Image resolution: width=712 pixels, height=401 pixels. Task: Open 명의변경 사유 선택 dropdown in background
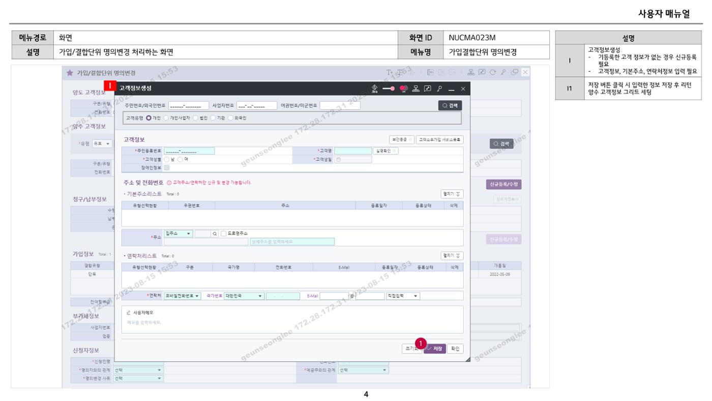pyautogui.click(x=138, y=378)
